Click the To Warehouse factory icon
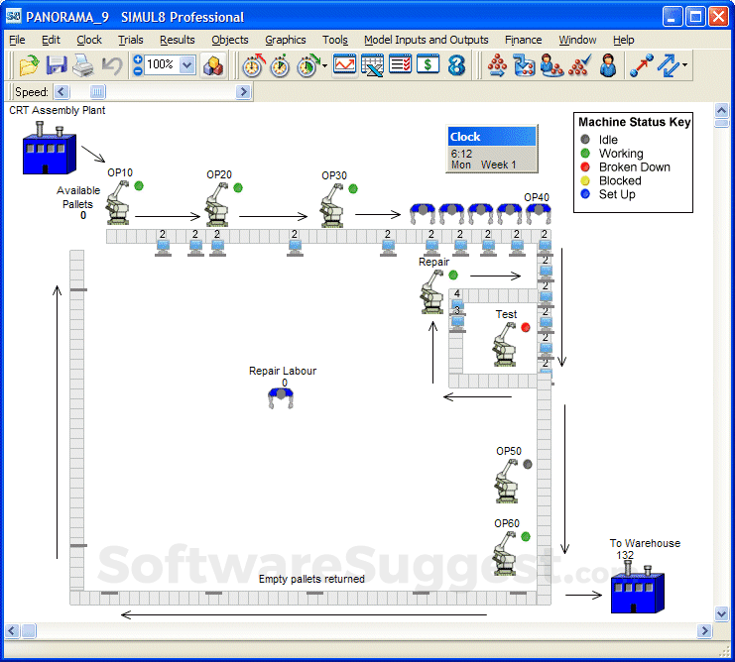 pyautogui.click(x=637, y=592)
